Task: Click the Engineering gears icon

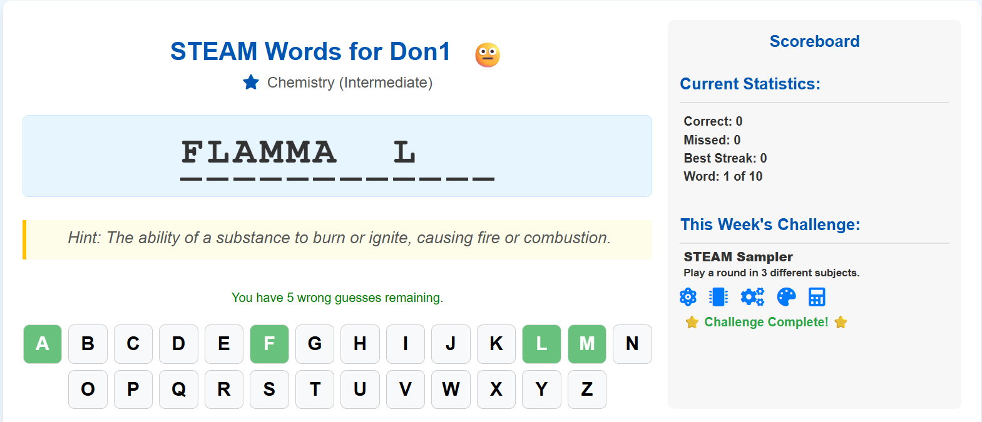Action: coord(752,297)
